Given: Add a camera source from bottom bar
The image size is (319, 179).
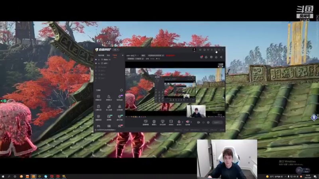Looking at the screenshot, I should click(x=154, y=123).
